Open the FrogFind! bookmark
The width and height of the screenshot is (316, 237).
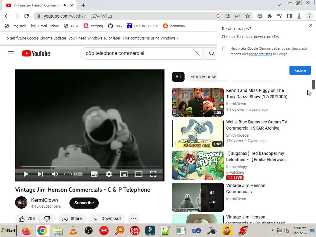click(15, 26)
